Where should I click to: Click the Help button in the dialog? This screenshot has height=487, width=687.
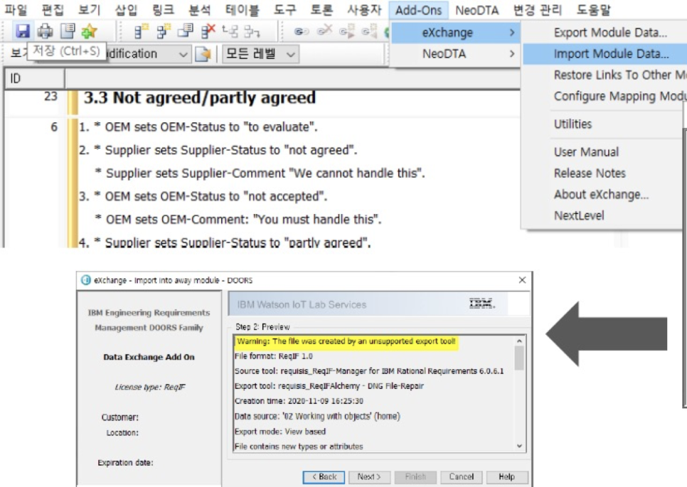(507, 477)
